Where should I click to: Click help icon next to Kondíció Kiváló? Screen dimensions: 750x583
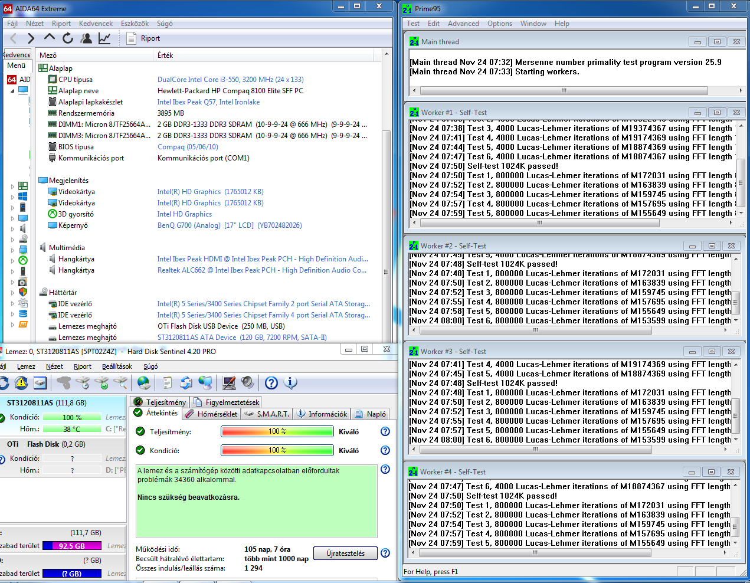coord(385,450)
